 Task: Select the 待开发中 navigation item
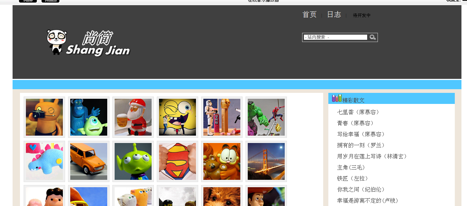point(362,15)
